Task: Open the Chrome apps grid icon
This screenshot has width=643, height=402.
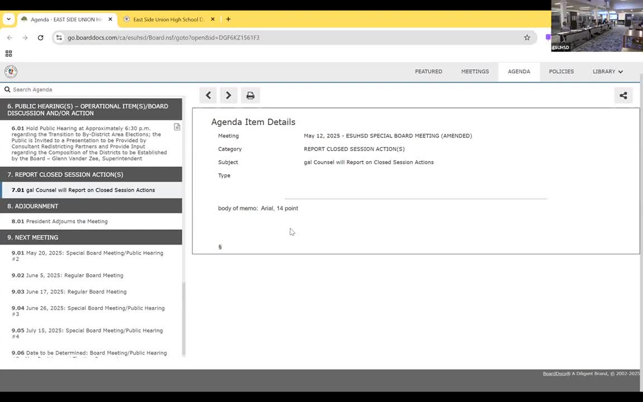Action: click(x=8, y=54)
